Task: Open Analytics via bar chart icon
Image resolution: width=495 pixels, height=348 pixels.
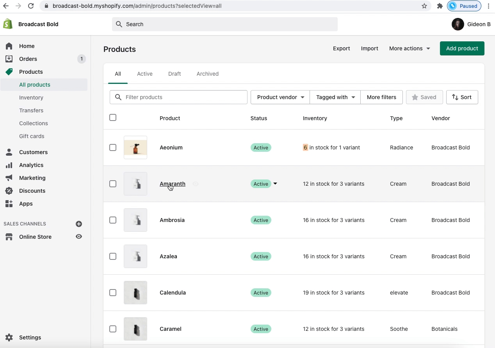Action: (9, 165)
